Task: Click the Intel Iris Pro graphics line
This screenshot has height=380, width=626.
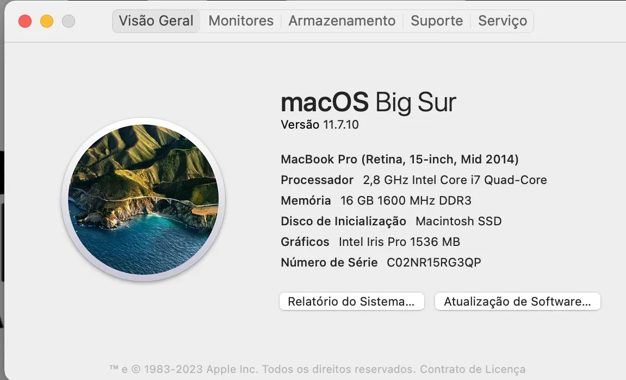Action: click(370, 242)
